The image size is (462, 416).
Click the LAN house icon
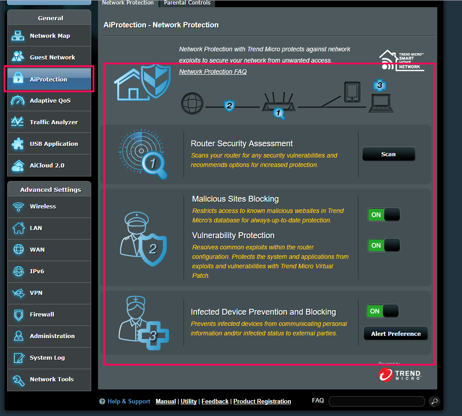point(18,228)
